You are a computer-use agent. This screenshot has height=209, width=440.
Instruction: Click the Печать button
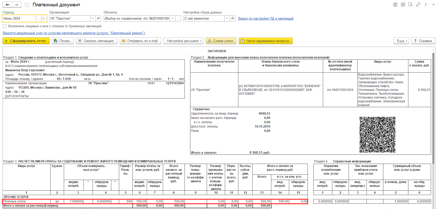point(63,41)
